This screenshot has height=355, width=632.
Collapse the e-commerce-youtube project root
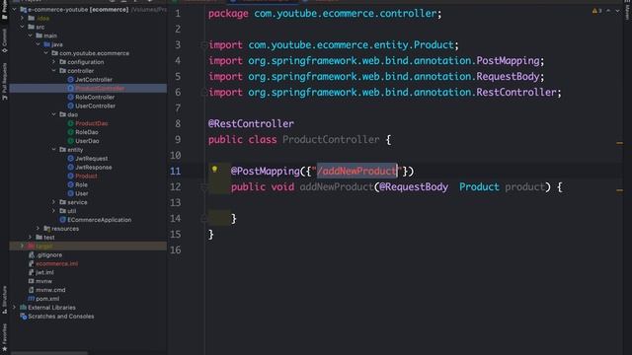(x=15, y=9)
